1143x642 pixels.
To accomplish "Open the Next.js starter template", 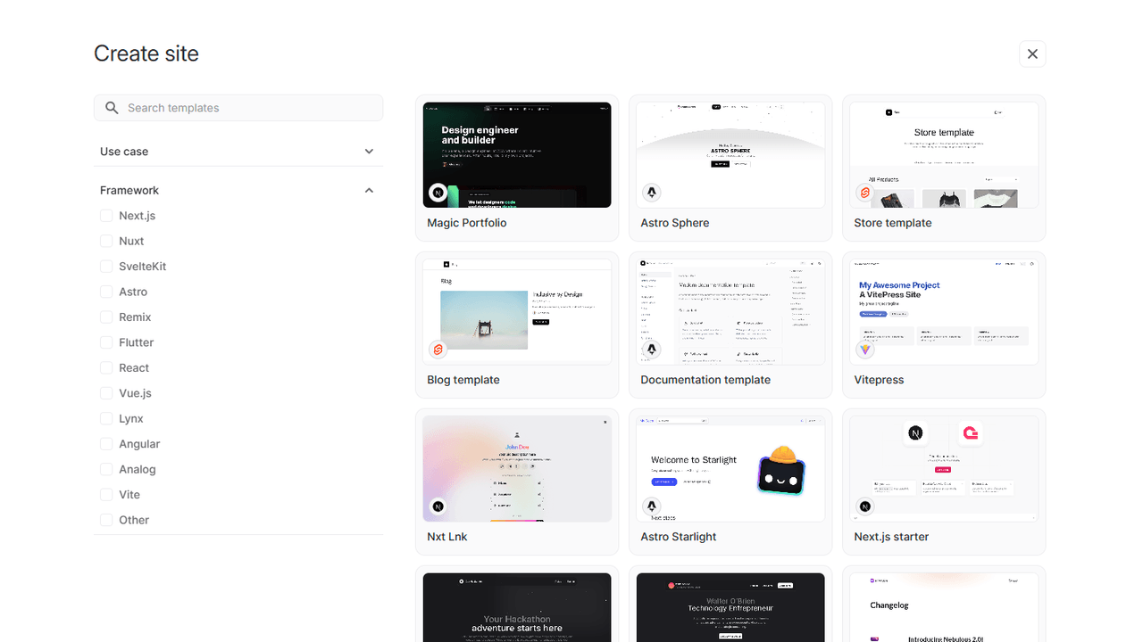I will click(944, 481).
